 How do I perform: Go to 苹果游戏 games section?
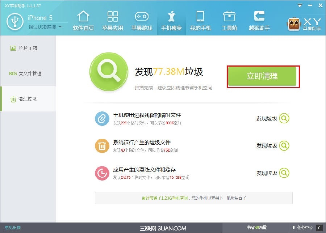click(x=142, y=21)
